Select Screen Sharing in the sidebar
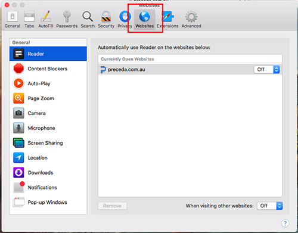298x233 pixels. [48, 143]
